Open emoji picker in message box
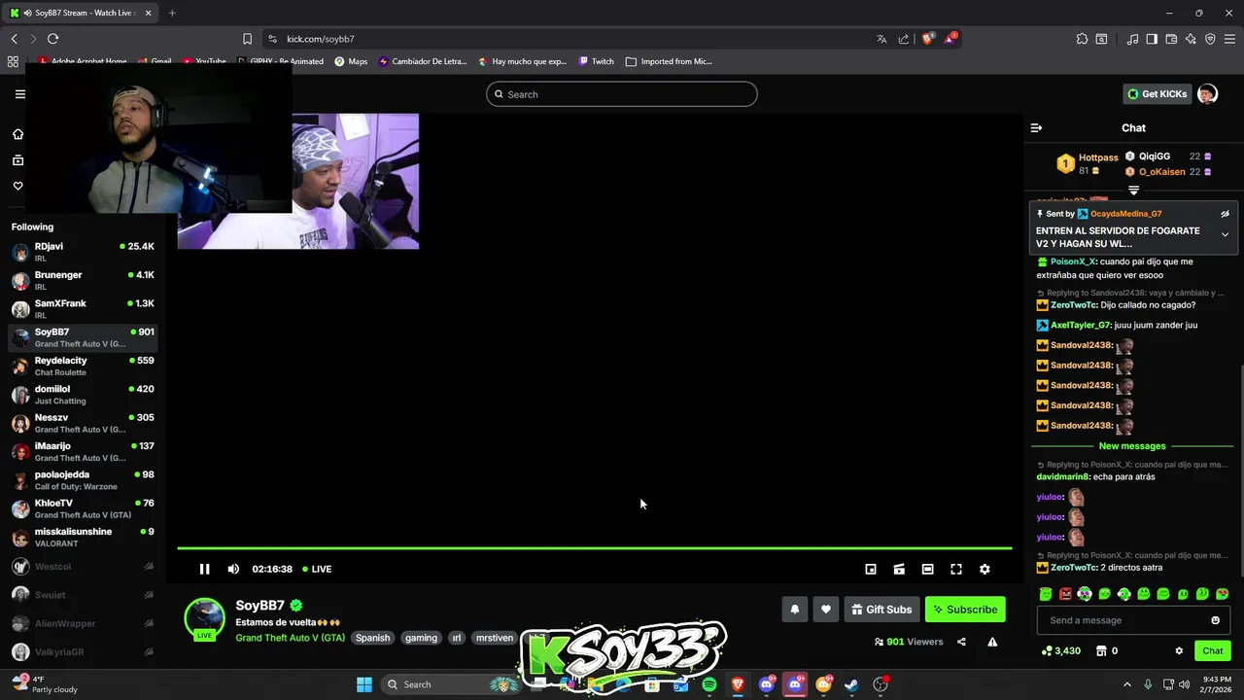 click(1215, 620)
